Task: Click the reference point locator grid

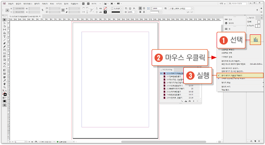Action: coord(7,10)
